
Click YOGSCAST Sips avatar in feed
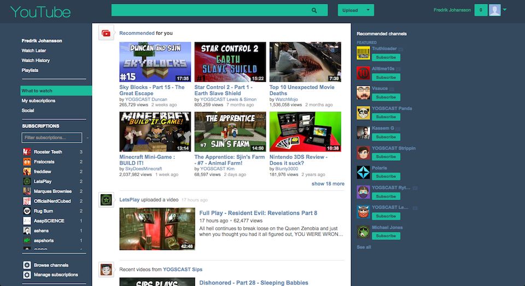106,269
